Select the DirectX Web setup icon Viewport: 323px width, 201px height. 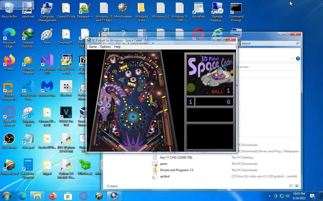point(66,64)
